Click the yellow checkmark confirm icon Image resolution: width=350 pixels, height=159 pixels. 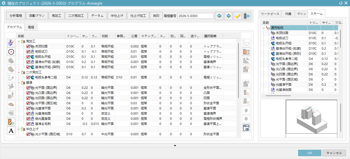point(238,16)
